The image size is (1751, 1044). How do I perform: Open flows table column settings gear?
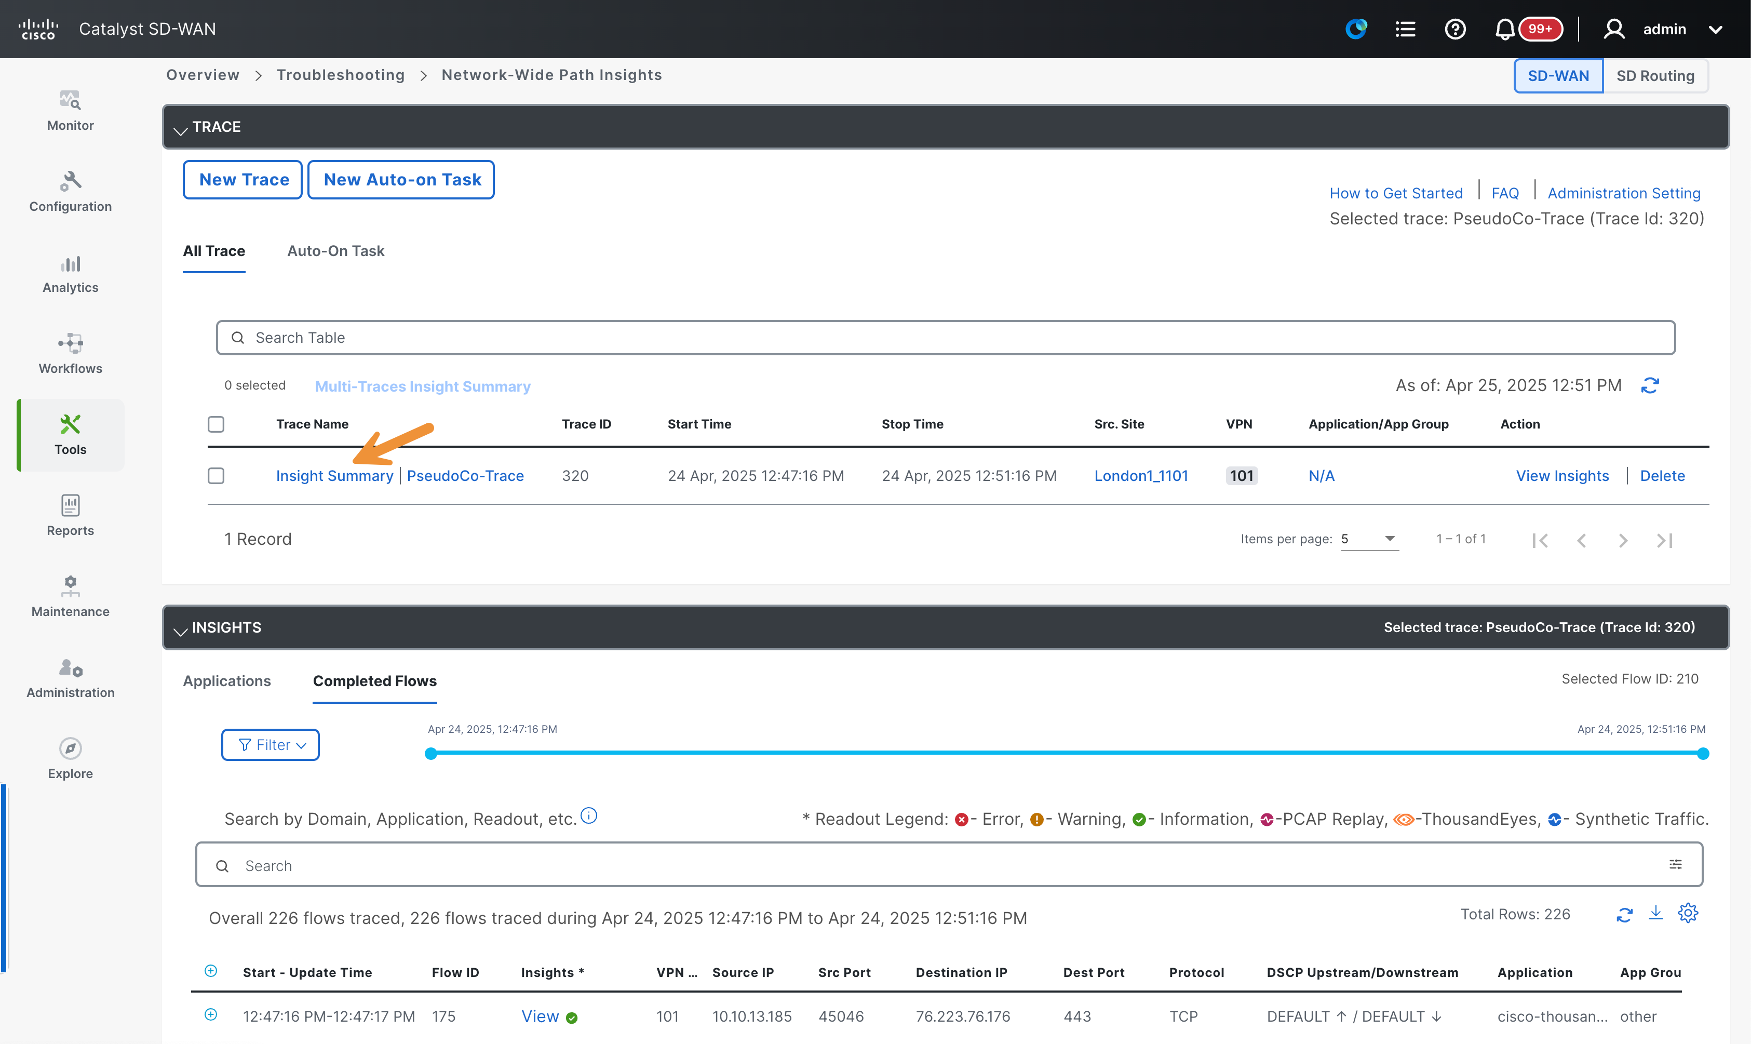(x=1688, y=913)
